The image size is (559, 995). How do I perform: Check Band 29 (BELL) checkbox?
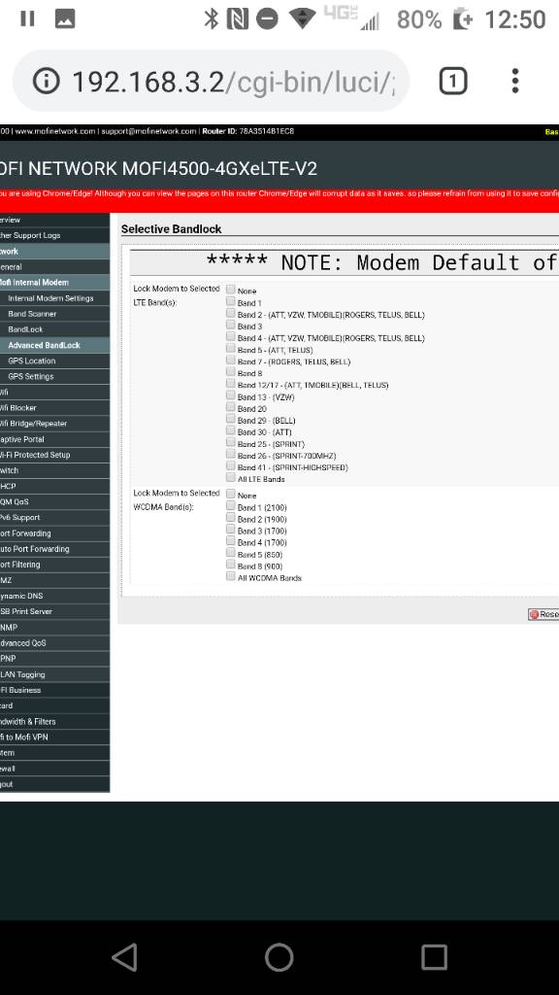click(x=231, y=419)
